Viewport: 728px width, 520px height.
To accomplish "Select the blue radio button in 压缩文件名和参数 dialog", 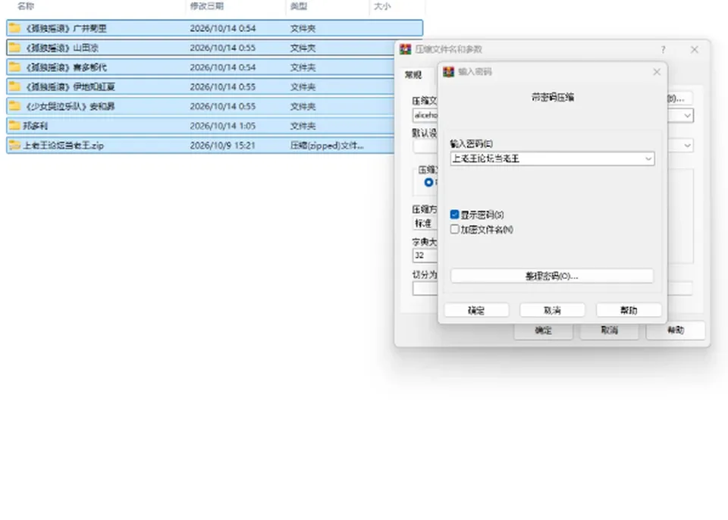I will click(x=429, y=183).
